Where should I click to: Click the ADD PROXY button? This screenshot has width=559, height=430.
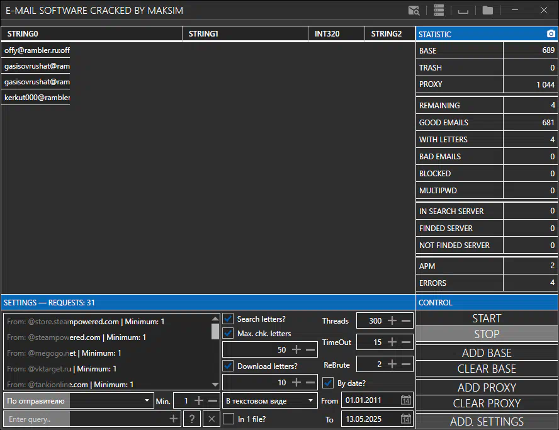[487, 387]
